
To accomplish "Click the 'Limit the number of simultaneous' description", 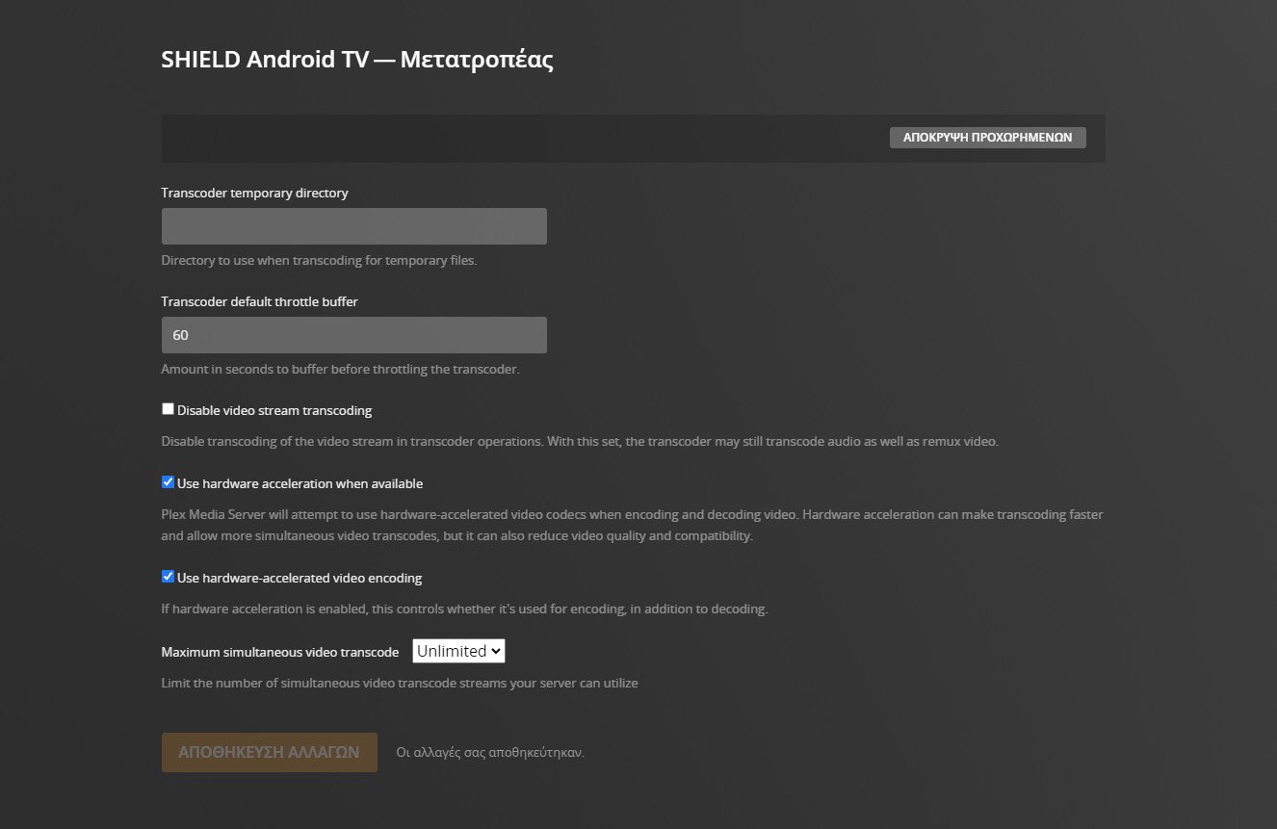I will [400, 684].
